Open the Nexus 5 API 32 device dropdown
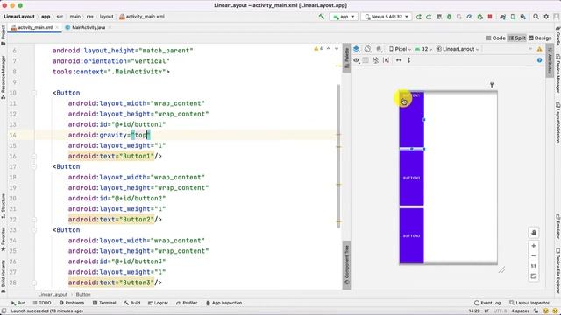Image resolution: width=561 pixels, height=315 pixels. (387, 17)
